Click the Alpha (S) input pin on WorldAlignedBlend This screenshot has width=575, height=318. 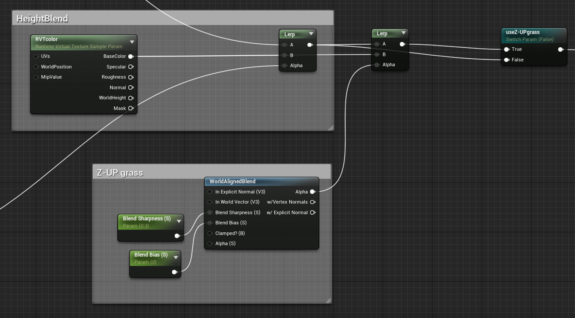(210, 243)
